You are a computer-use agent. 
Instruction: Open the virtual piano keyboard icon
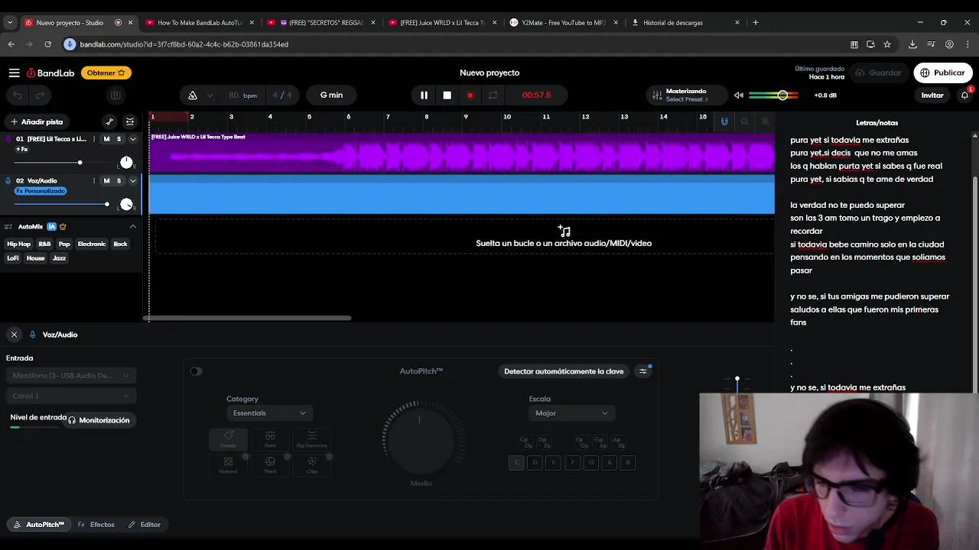click(115, 95)
